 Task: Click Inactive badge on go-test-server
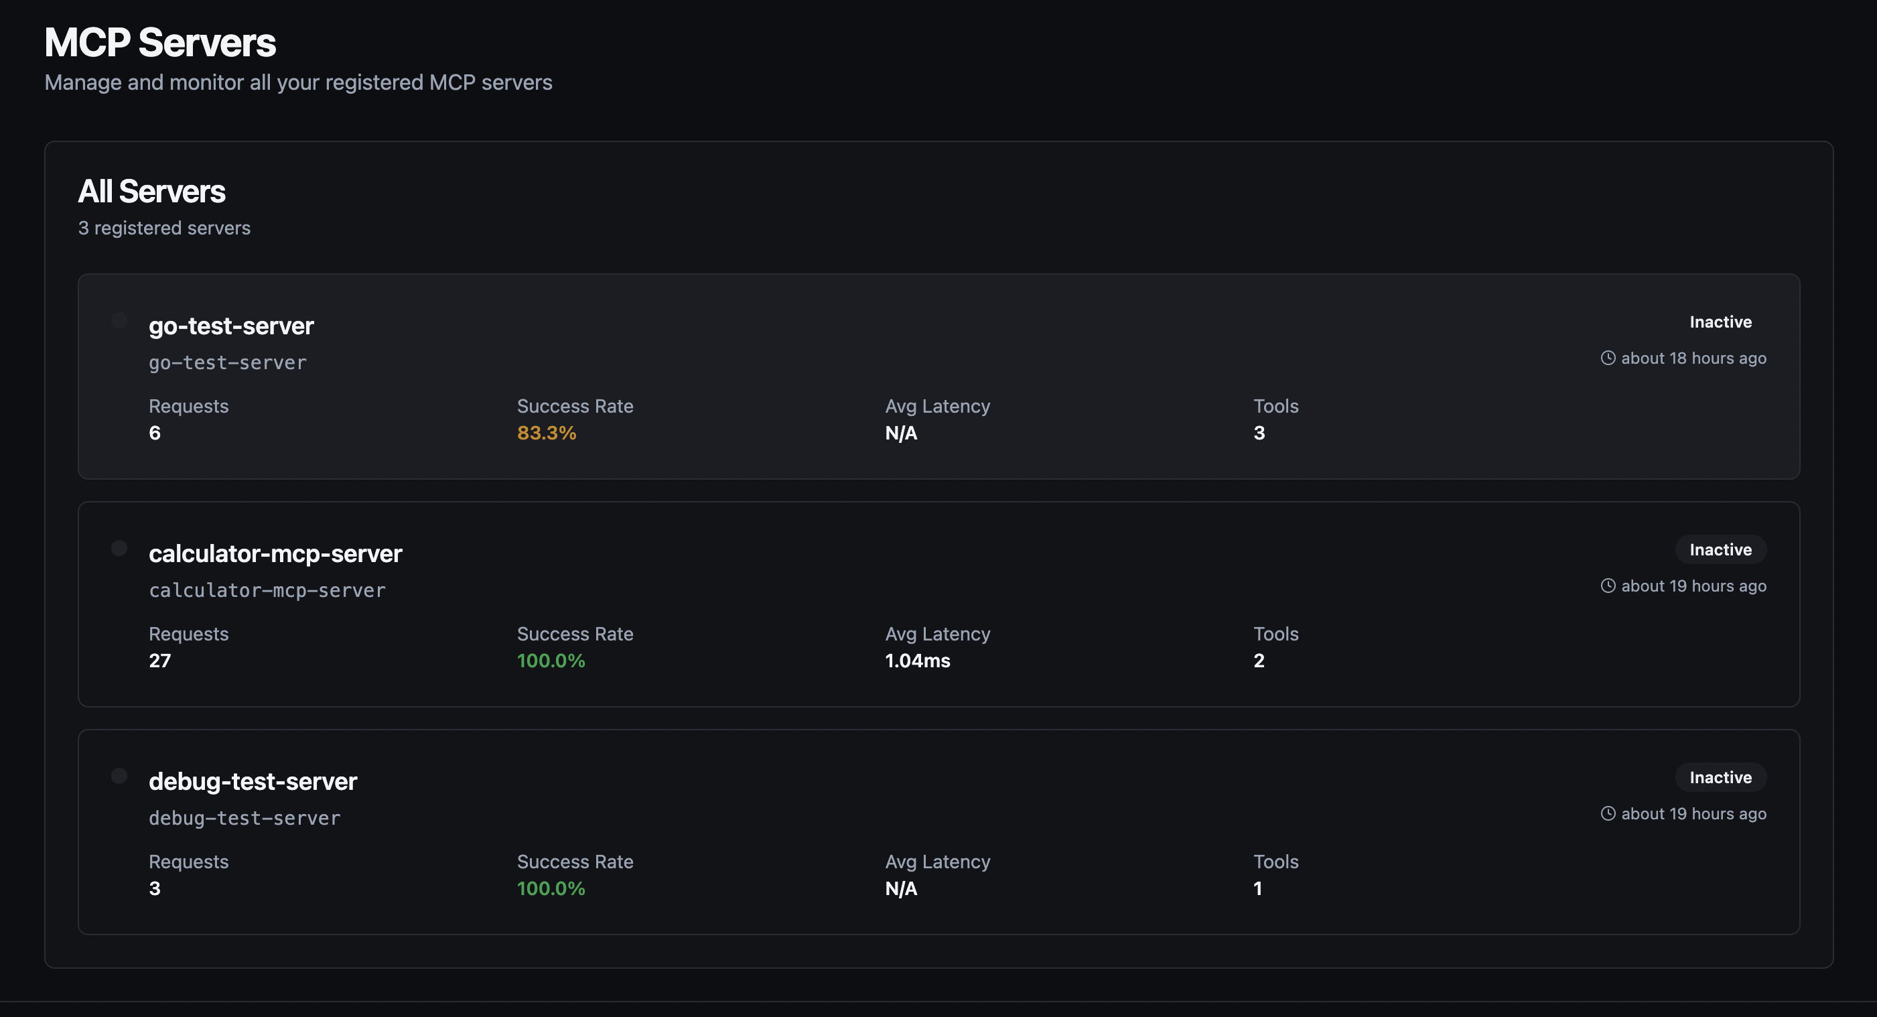click(x=1720, y=322)
